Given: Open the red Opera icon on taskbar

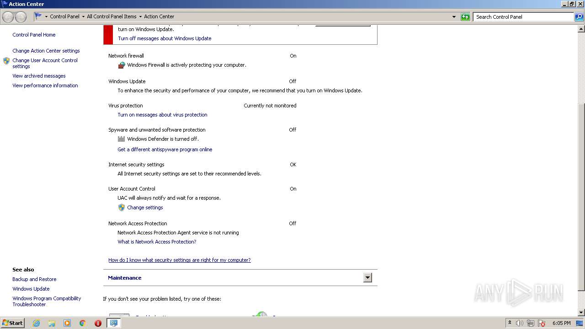Looking at the screenshot, I should click(x=98, y=323).
